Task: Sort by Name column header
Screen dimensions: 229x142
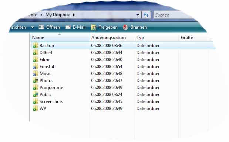Action: point(60,38)
